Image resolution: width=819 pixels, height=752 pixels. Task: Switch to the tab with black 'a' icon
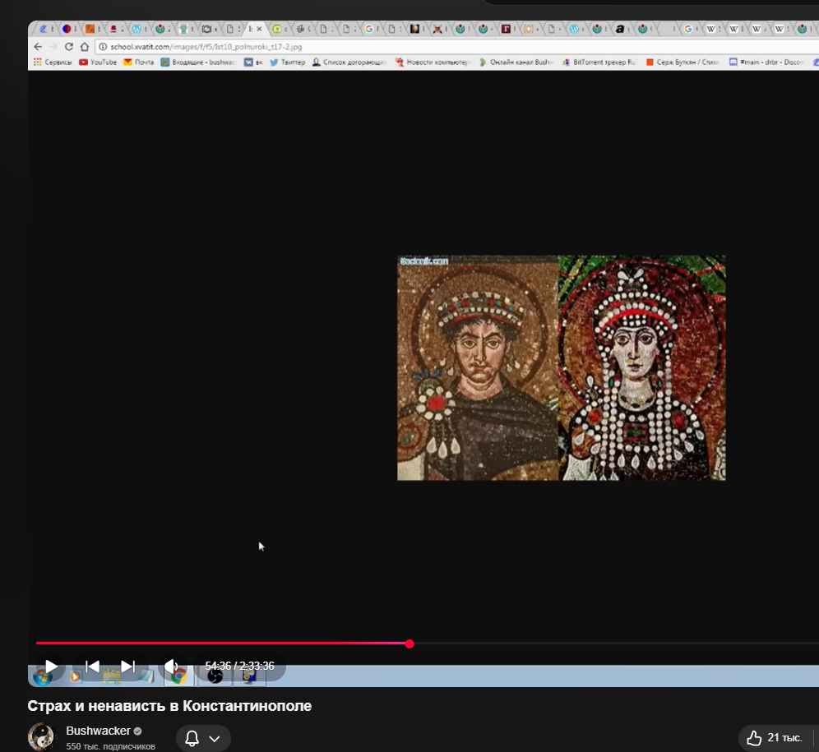coord(619,29)
